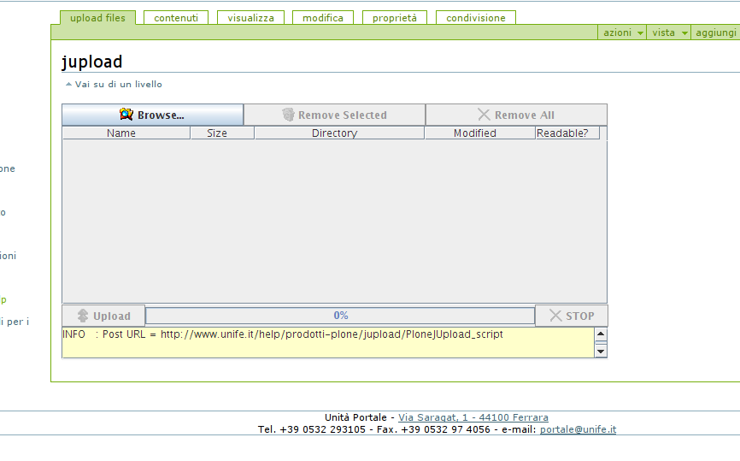Switch to the contenuti tab

tap(176, 18)
